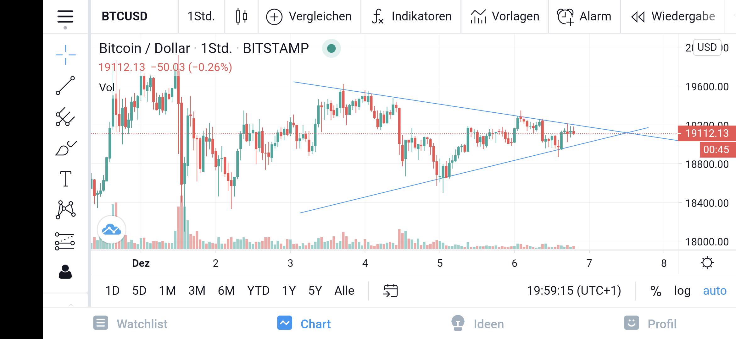
Task: Open chart settings via gear icon
Action: [707, 262]
